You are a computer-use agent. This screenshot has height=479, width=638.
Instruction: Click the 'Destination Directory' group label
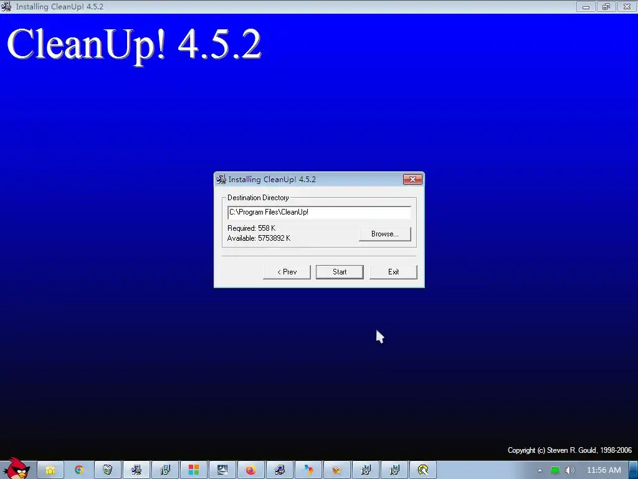click(258, 198)
